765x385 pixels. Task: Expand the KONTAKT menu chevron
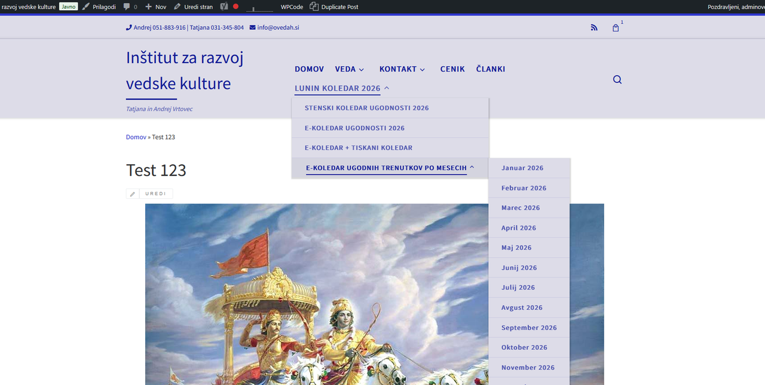(x=423, y=70)
